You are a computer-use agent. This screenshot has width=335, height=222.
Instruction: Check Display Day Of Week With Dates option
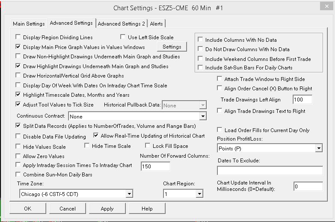(18, 85)
